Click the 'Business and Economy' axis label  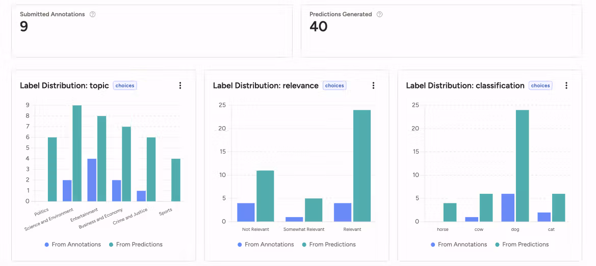tap(101, 219)
